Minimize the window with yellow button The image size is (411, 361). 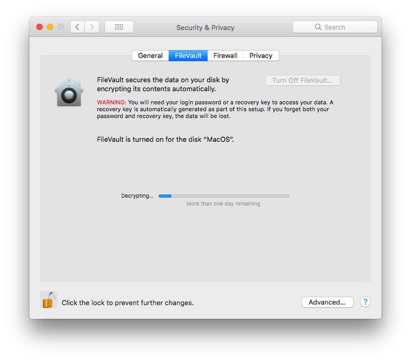(x=50, y=27)
